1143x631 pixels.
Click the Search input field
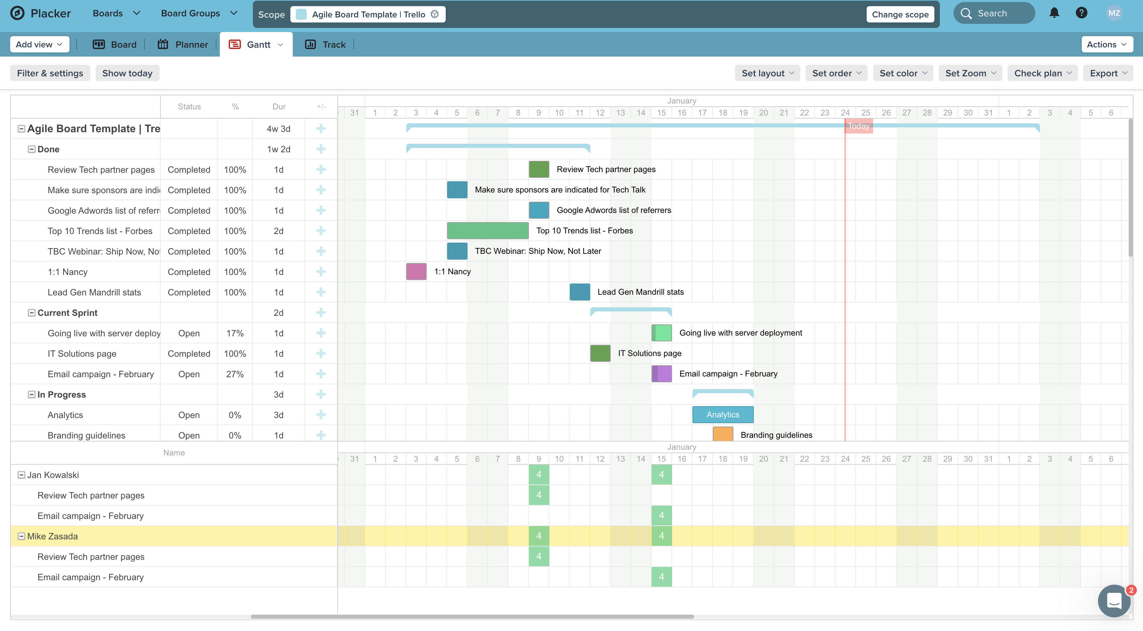click(994, 13)
